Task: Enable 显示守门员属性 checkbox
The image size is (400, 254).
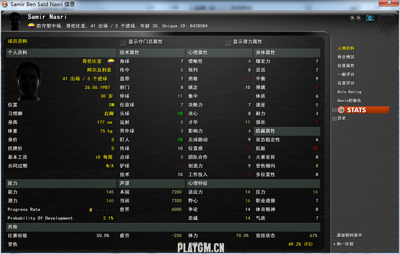Action: pos(123,42)
